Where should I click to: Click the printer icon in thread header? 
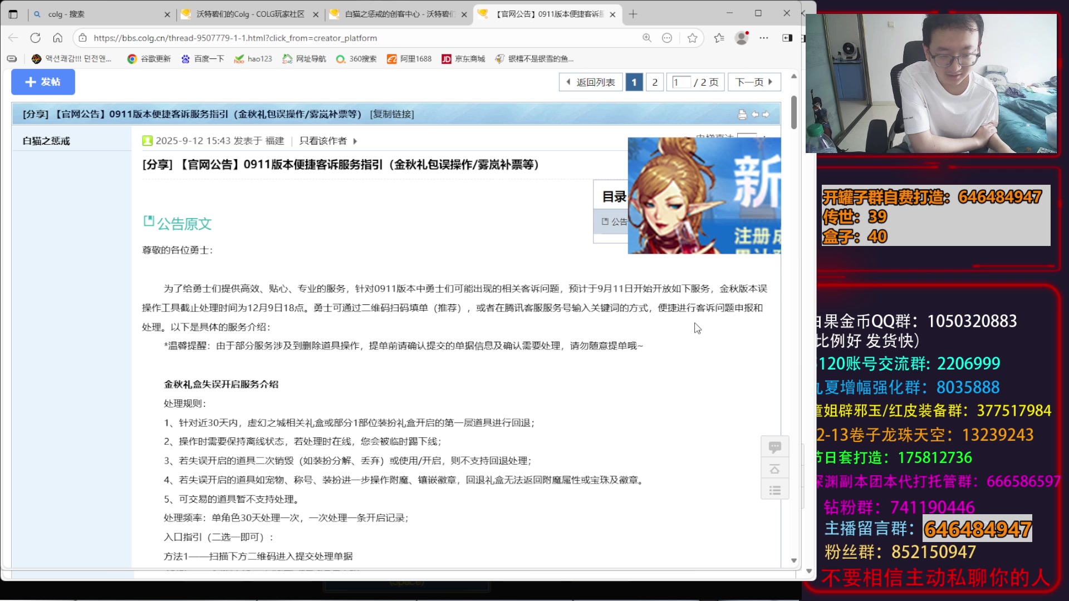click(x=742, y=114)
